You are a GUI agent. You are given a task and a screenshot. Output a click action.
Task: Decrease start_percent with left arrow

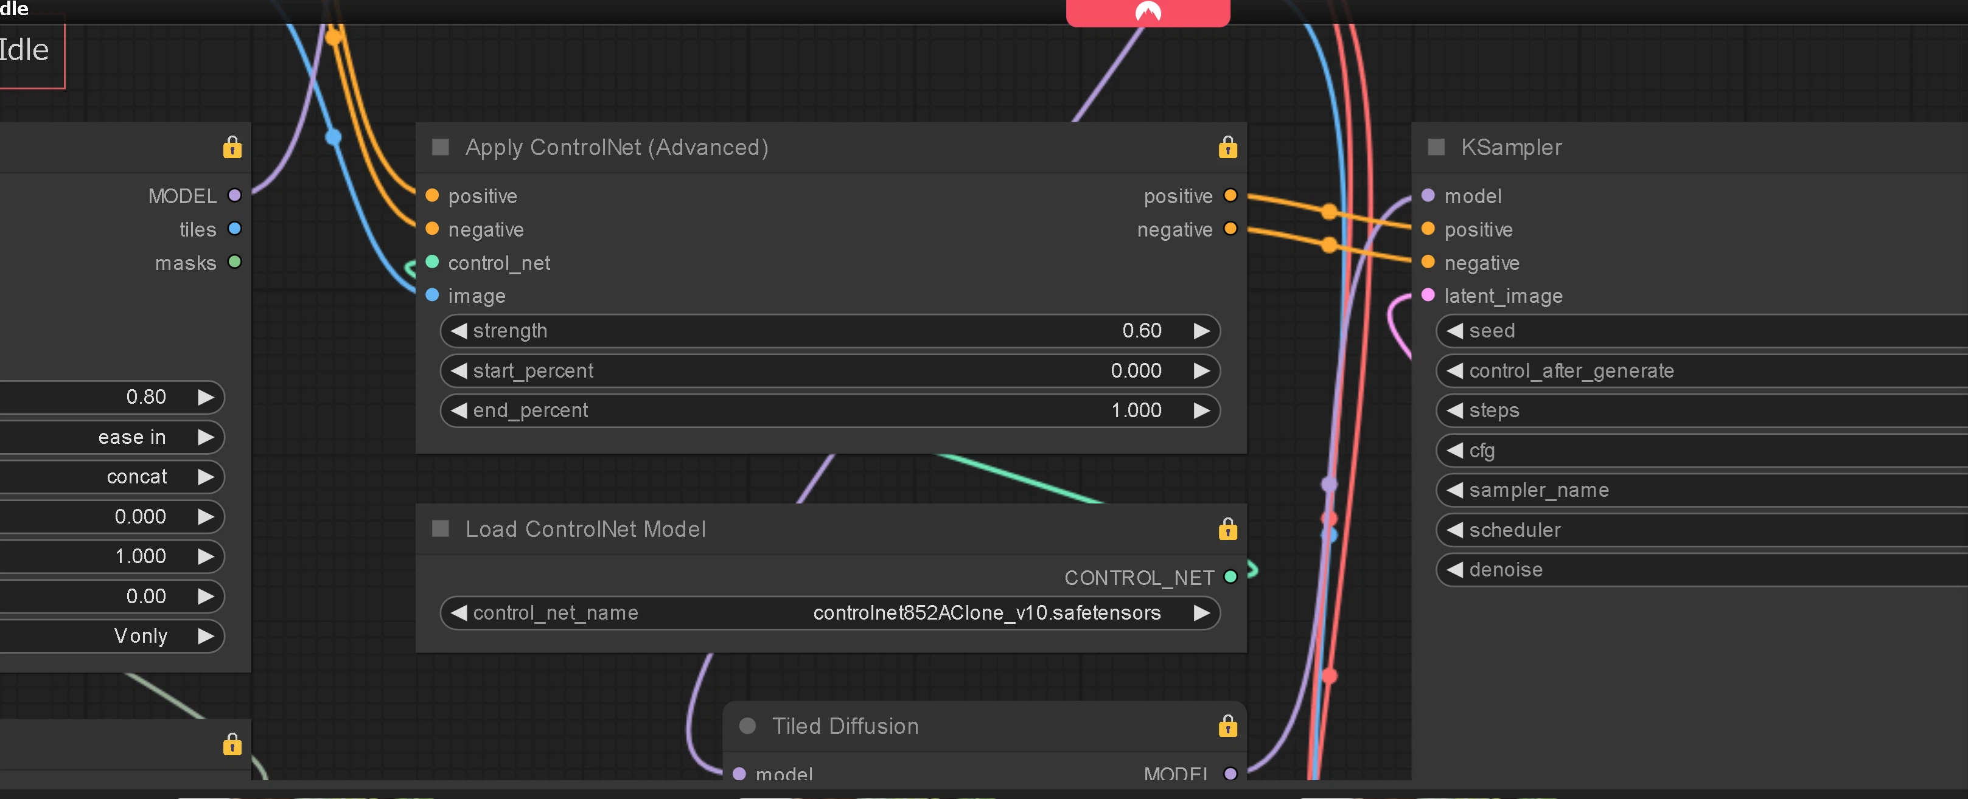tap(458, 370)
